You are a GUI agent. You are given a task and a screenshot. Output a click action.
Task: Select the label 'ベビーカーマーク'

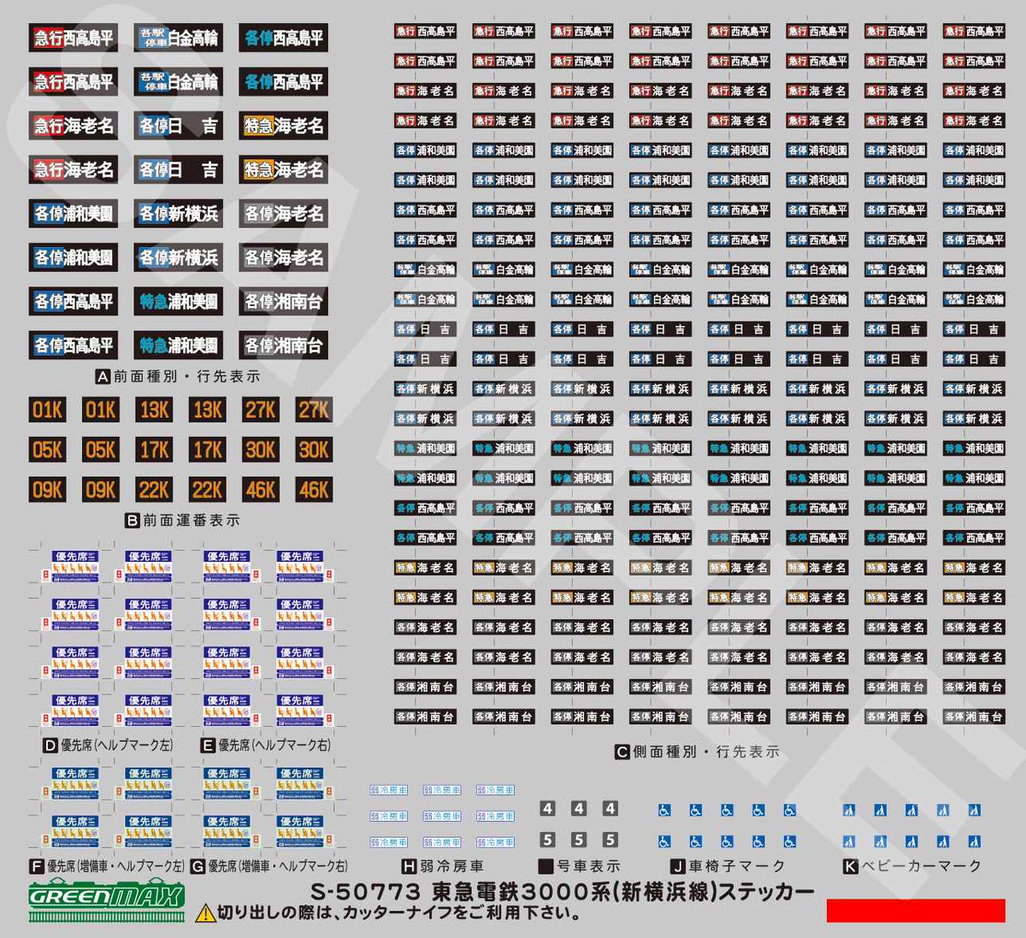(921, 866)
